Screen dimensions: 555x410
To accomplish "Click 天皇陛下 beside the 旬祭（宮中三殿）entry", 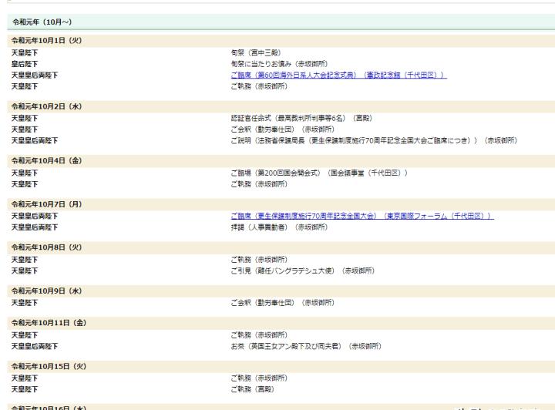I will 25,52.
